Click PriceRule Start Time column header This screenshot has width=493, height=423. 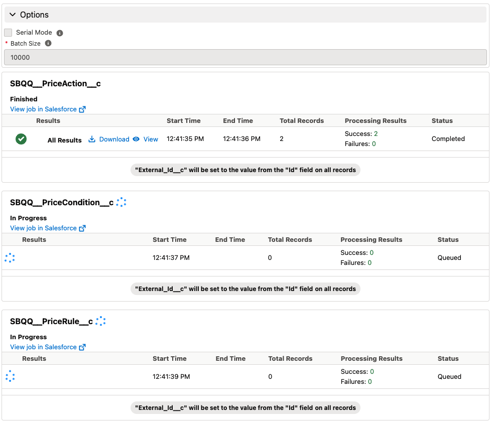[170, 359]
